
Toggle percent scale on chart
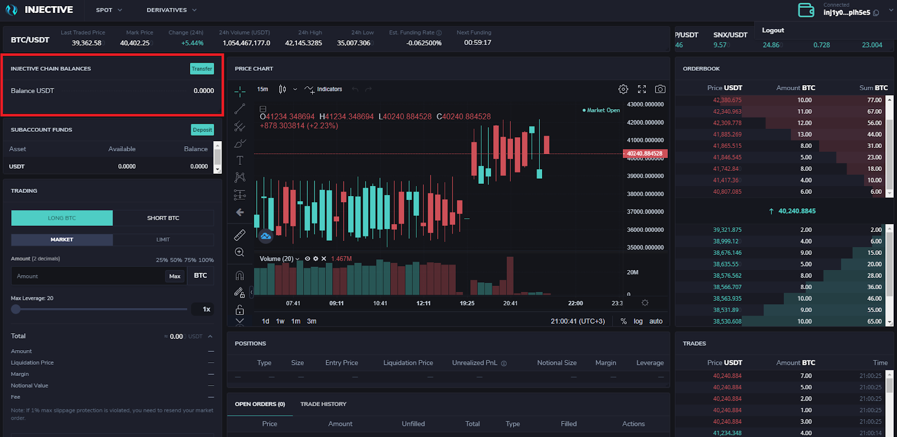623,321
